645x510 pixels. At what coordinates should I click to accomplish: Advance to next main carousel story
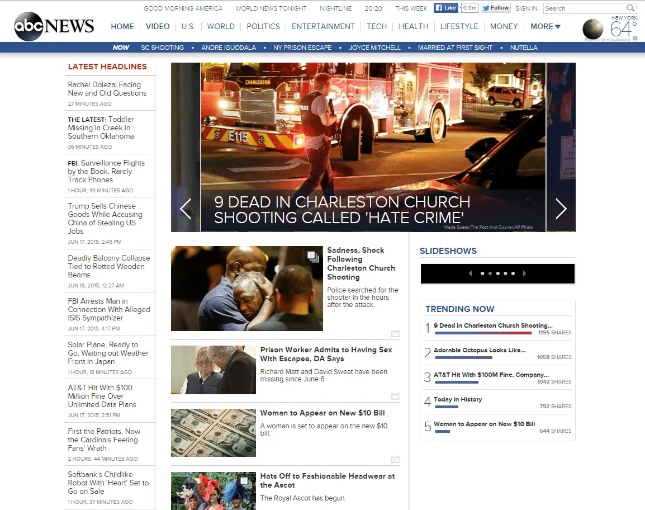tap(561, 209)
